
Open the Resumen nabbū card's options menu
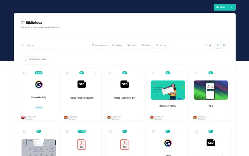(182, 73)
